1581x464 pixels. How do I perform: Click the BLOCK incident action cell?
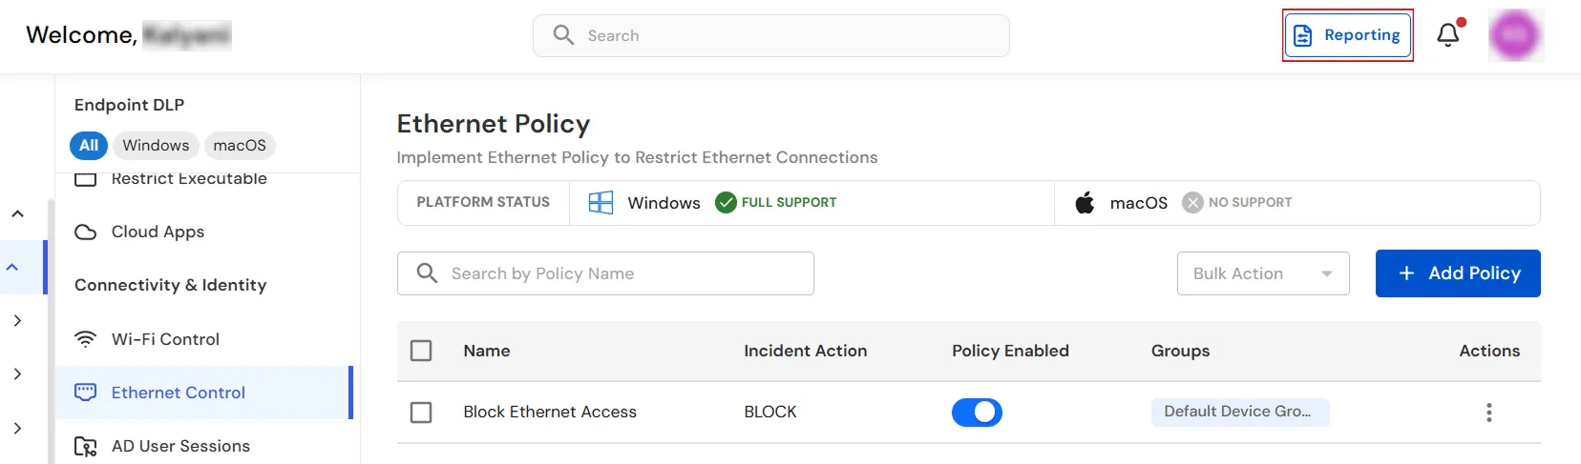click(770, 412)
